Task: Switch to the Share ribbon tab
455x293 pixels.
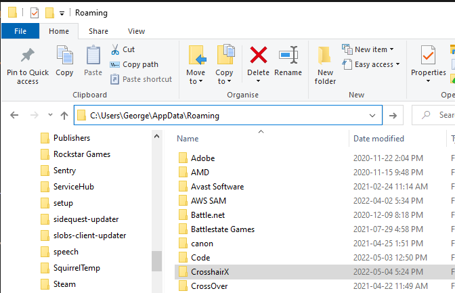Action: point(98,31)
